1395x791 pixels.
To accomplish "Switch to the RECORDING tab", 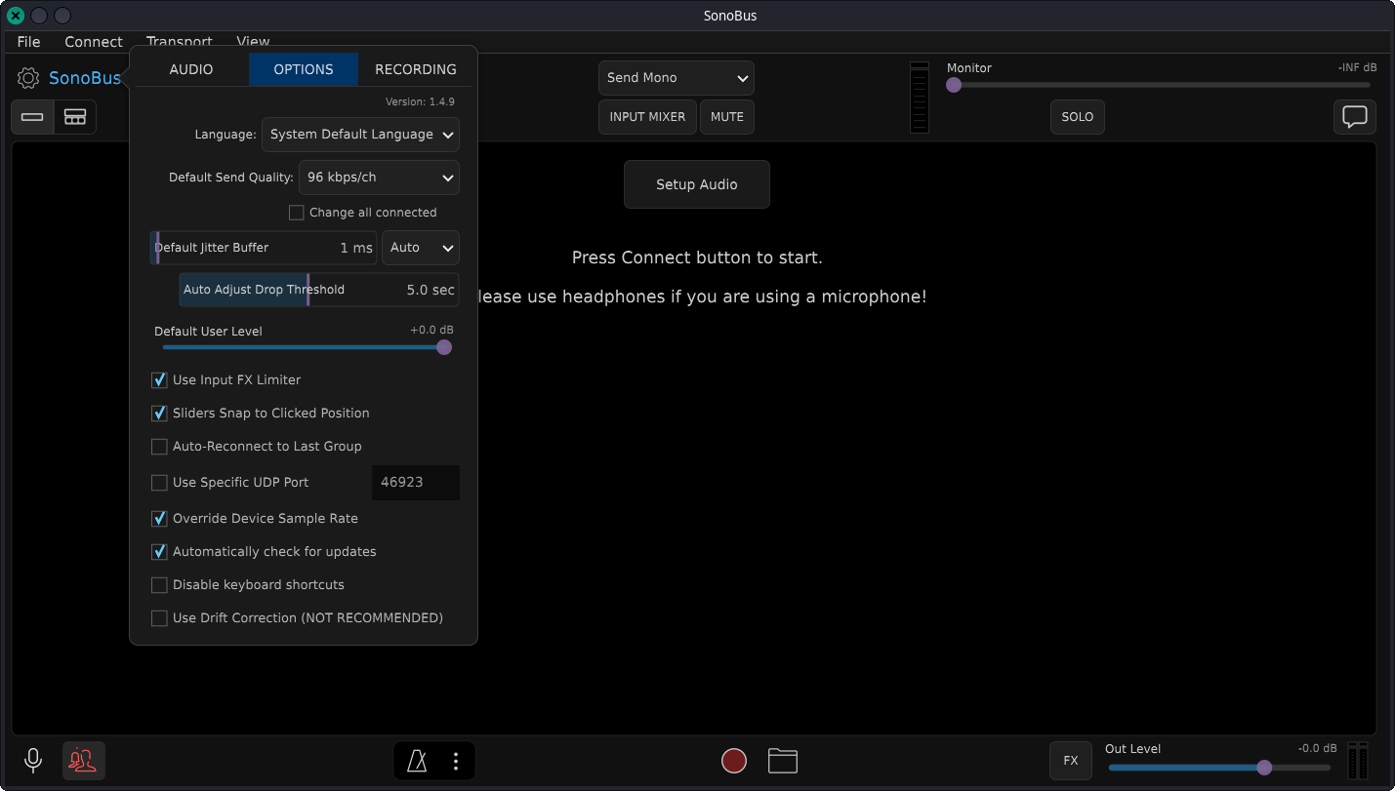I will click(416, 69).
